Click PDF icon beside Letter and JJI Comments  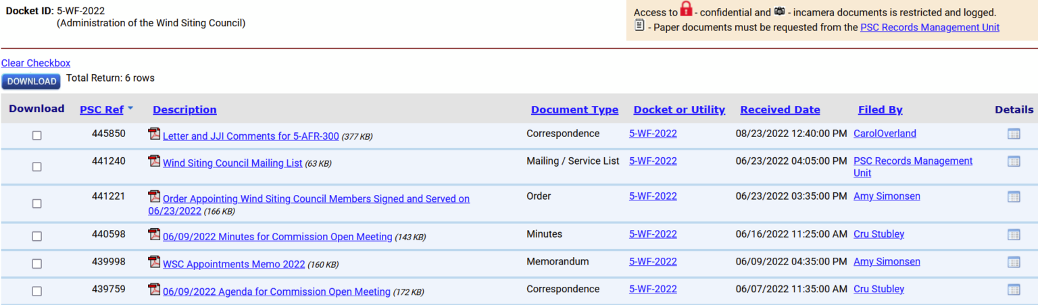pos(154,134)
